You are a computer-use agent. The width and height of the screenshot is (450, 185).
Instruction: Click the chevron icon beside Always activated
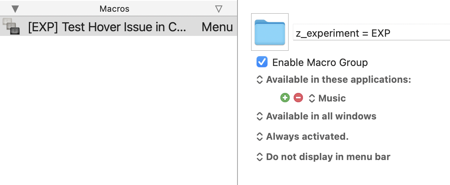(x=260, y=137)
